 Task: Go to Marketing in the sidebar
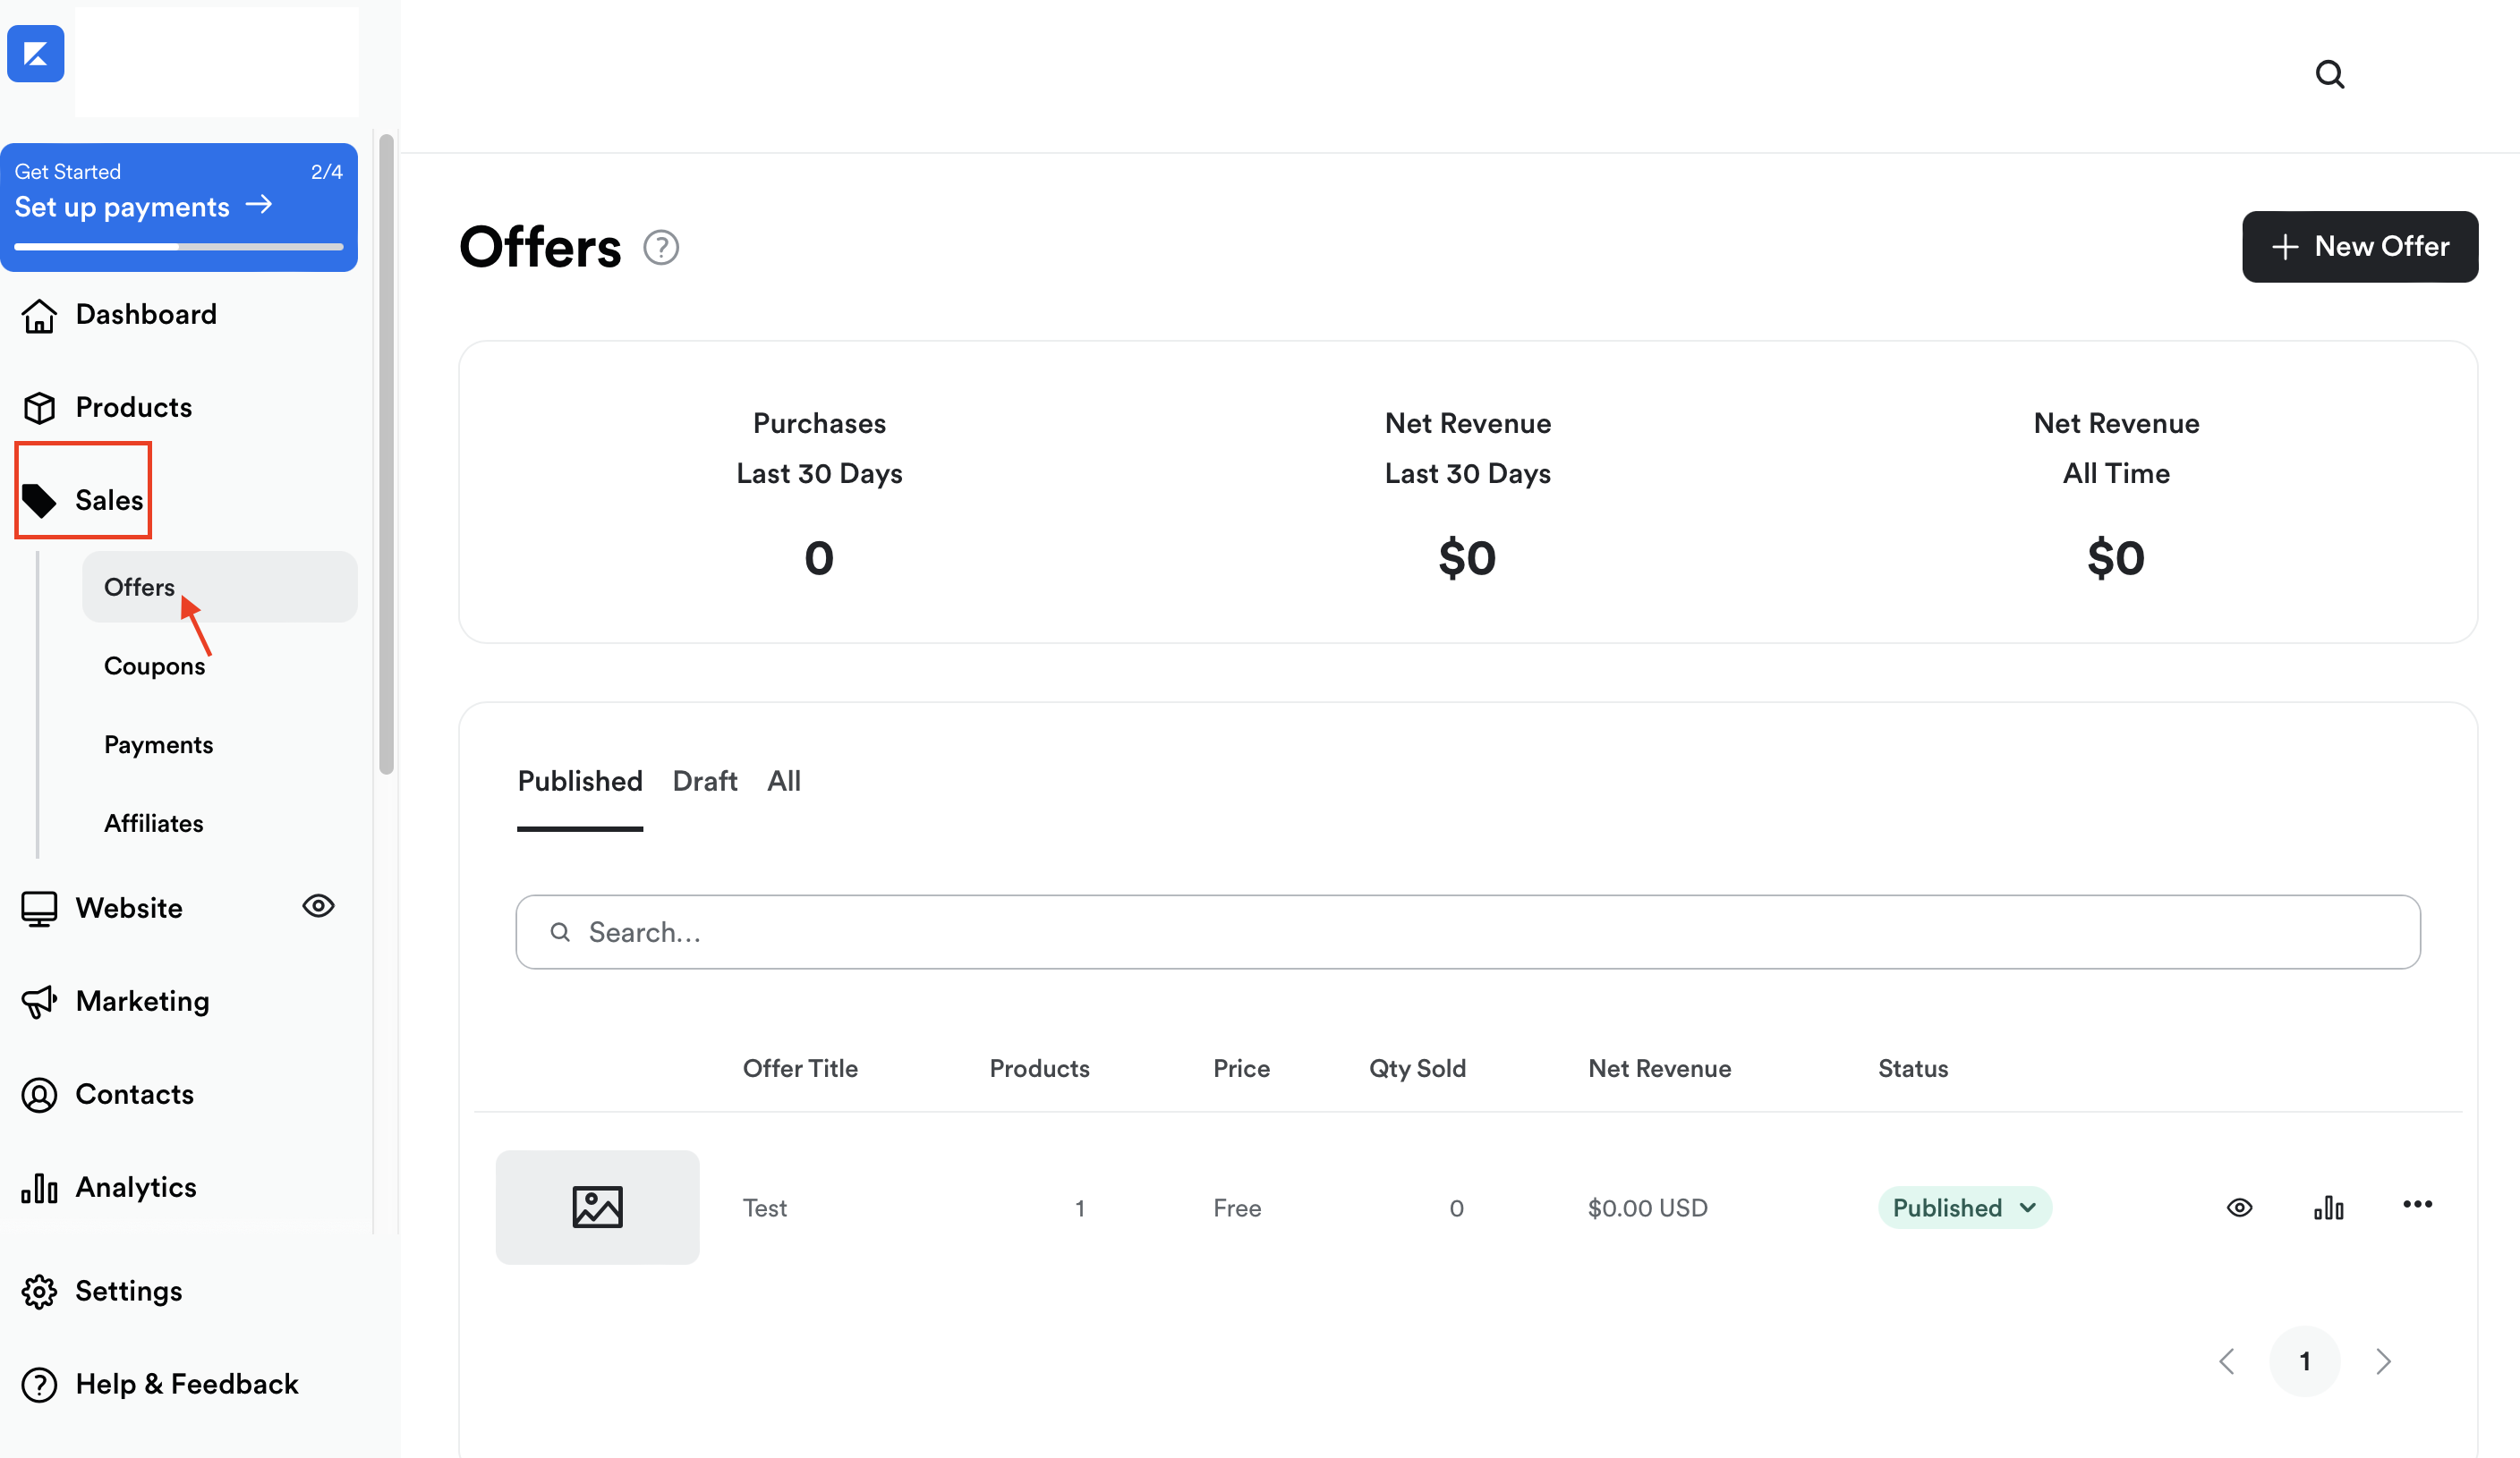click(142, 1001)
